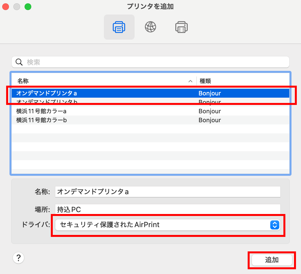Switch to the IP printer globe tab

(150, 27)
